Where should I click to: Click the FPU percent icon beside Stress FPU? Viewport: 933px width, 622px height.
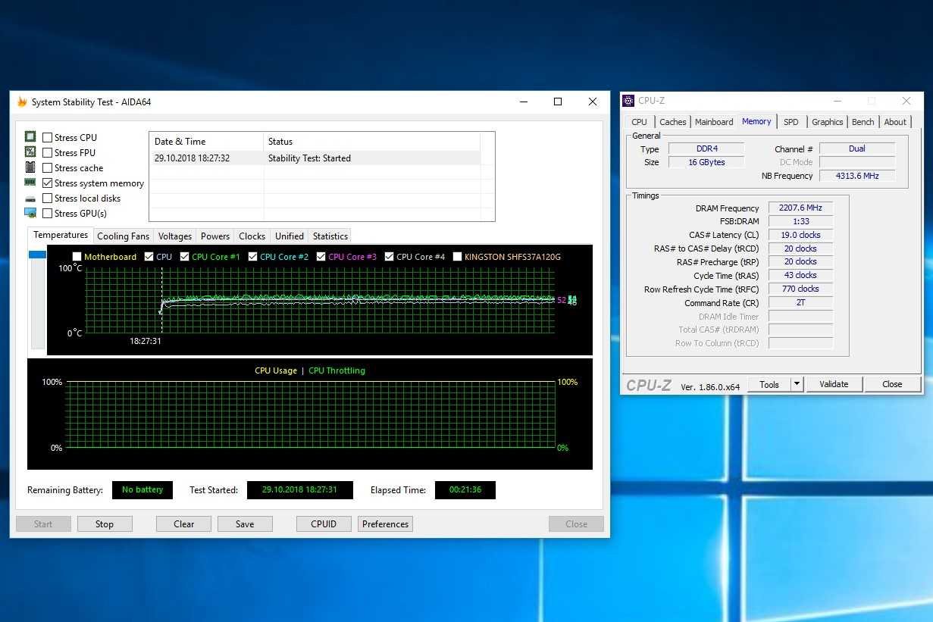[x=30, y=152]
